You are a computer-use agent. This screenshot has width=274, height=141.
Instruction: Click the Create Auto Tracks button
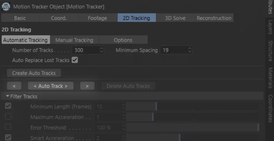click(34, 73)
